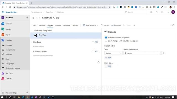Switch to the Options tab

pos(58,26)
